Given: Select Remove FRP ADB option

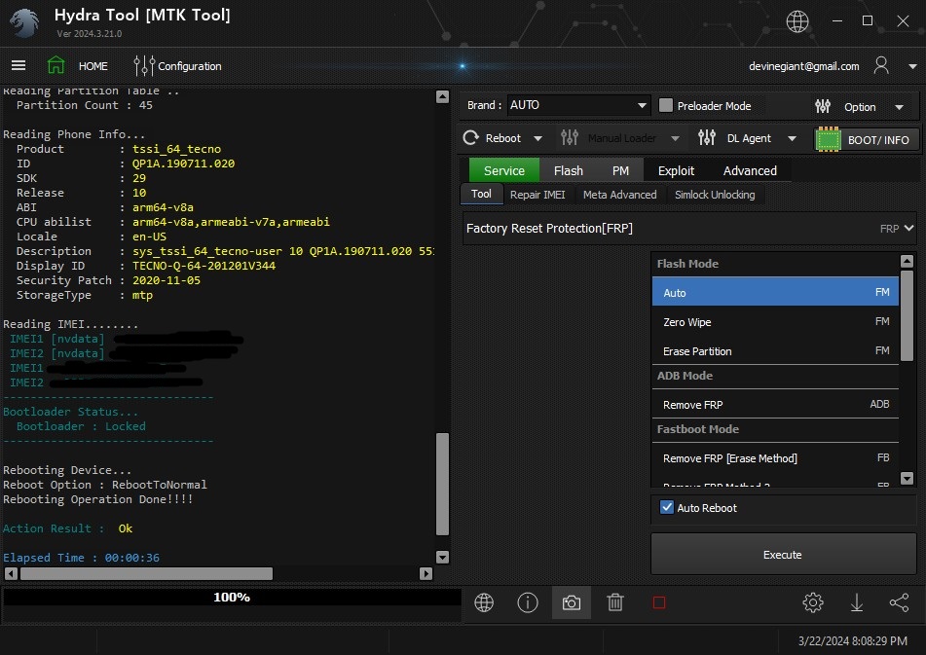Looking at the screenshot, I should [x=775, y=404].
